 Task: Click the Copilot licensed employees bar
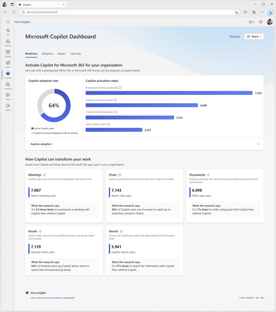(130, 118)
